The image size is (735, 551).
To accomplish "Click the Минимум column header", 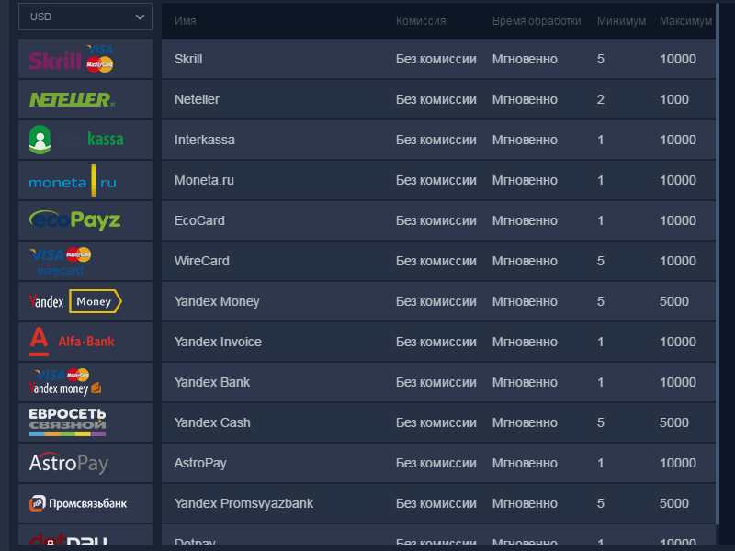I will pos(621,21).
